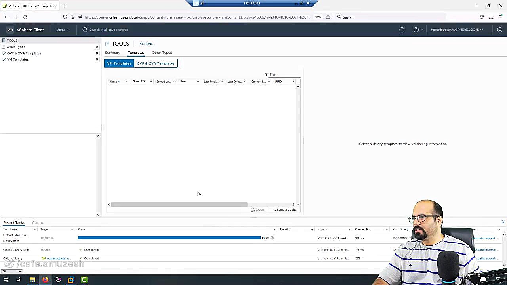Select TOOLS library in the left tree
Viewport: 507px width, 285px height.
click(x=12, y=40)
